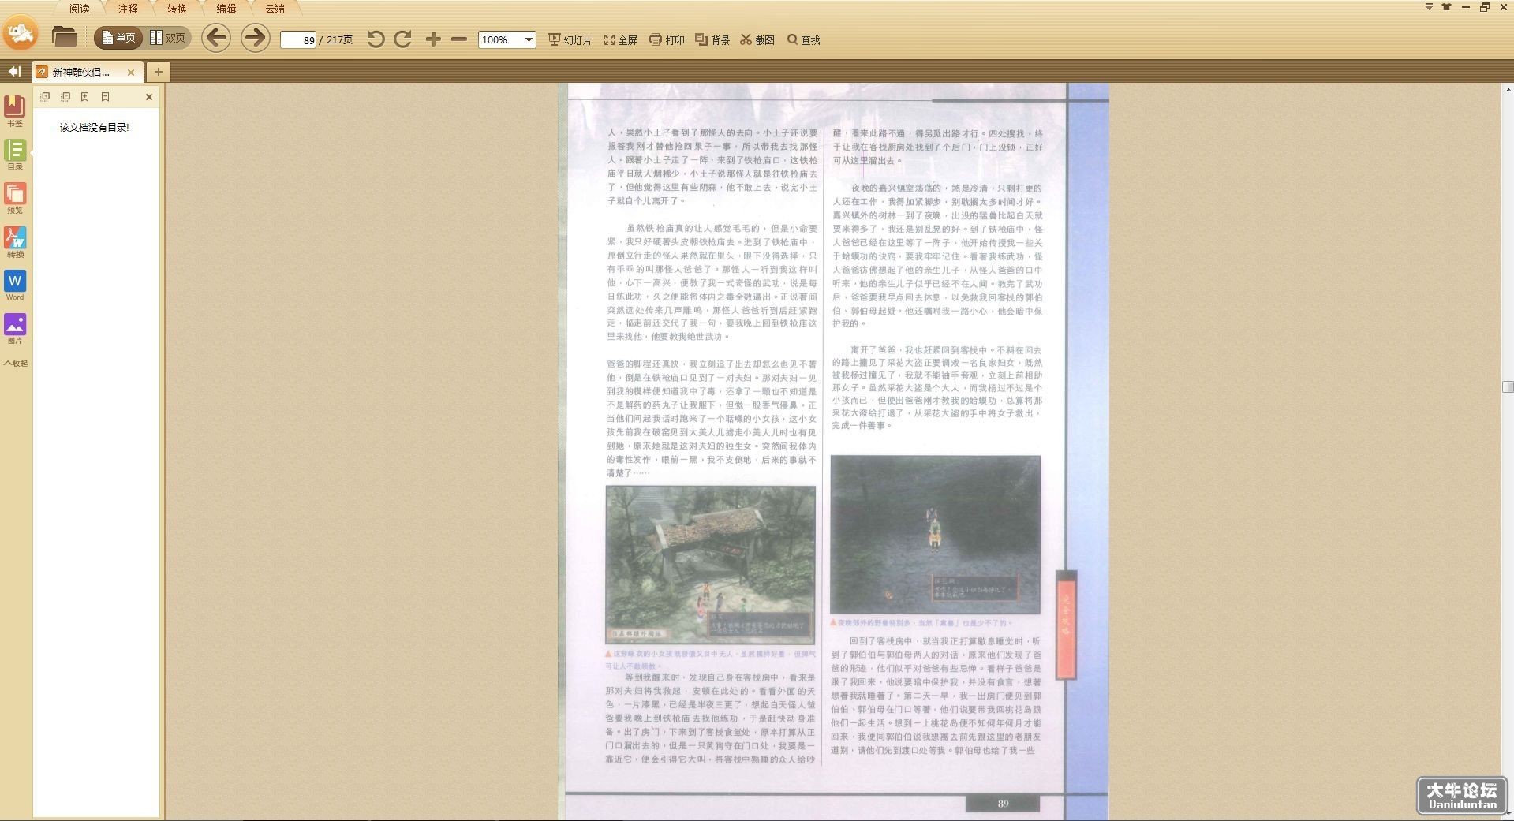Click the 打印 print button
This screenshot has width=1514, height=821.
[x=667, y=39]
